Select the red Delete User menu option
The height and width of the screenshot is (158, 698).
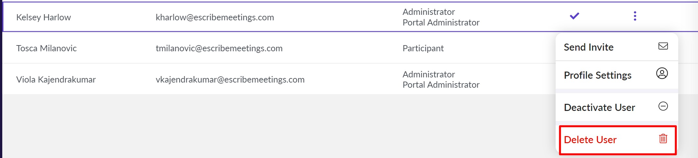(590, 140)
